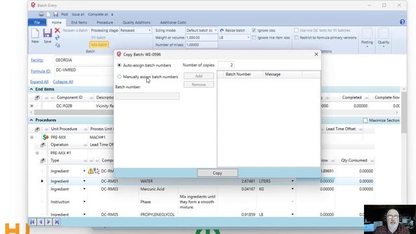Toggle Ignore line item loss checkbox

254,38
